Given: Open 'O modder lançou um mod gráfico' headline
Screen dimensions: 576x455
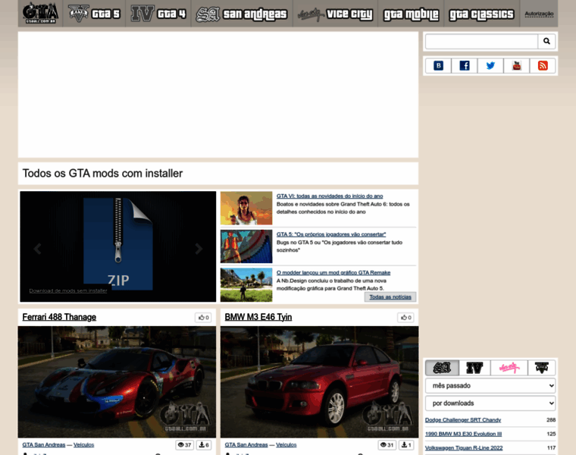Looking at the screenshot, I should pyautogui.click(x=333, y=272).
